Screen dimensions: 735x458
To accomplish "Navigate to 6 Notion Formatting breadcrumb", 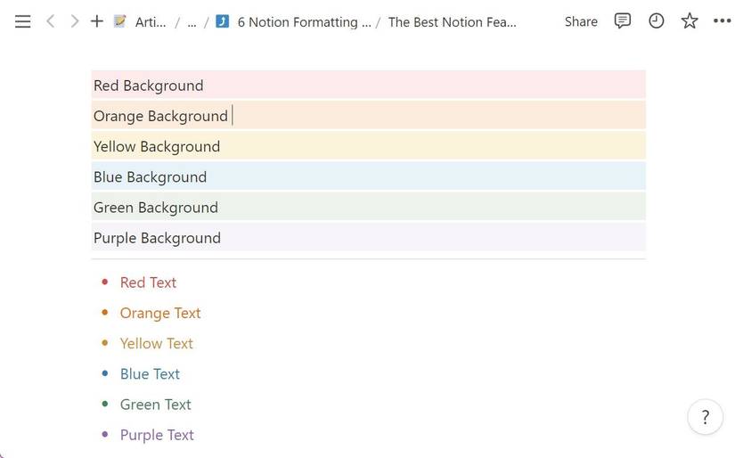I will (x=304, y=22).
